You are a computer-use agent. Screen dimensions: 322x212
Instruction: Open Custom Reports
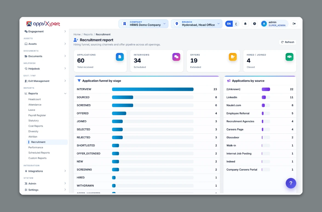(37, 158)
